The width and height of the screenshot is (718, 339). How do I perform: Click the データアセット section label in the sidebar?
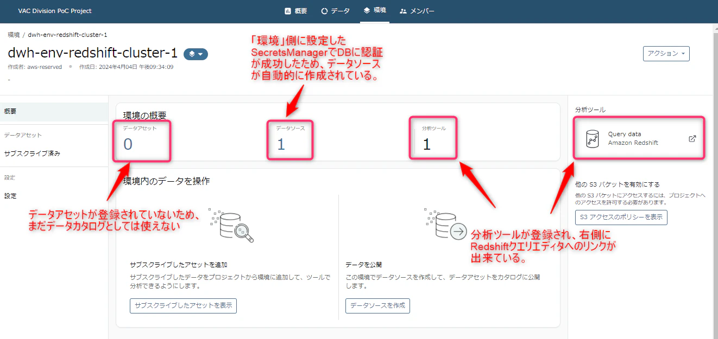point(23,135)
